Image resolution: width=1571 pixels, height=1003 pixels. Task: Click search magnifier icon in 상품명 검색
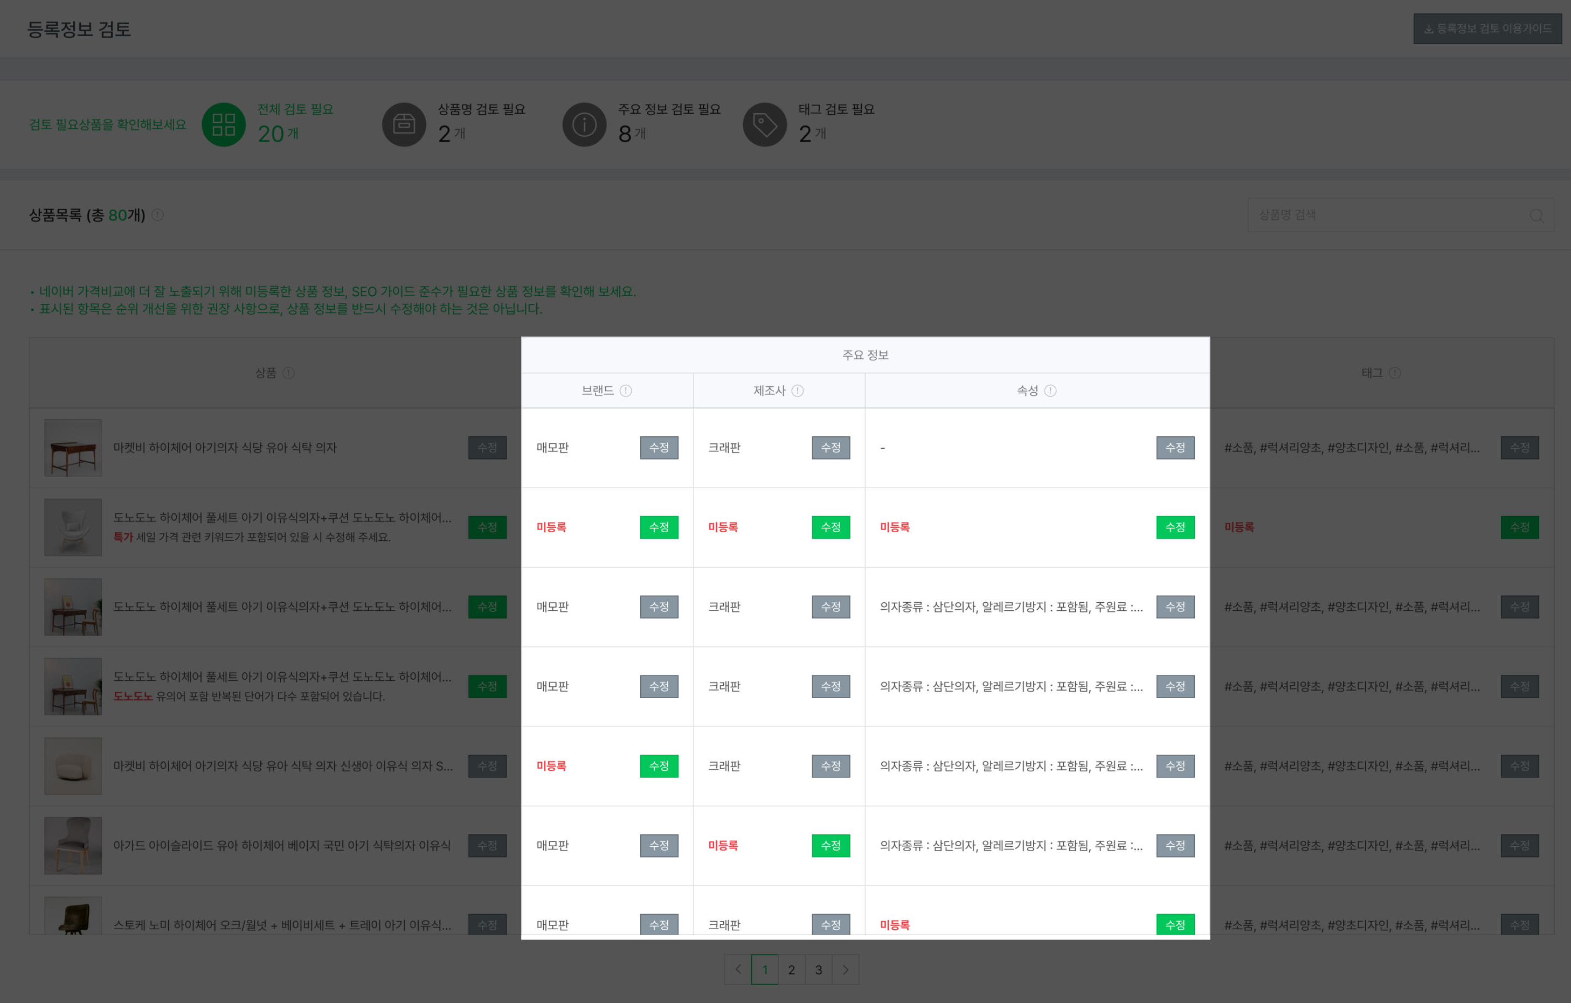pos(1537,215)
